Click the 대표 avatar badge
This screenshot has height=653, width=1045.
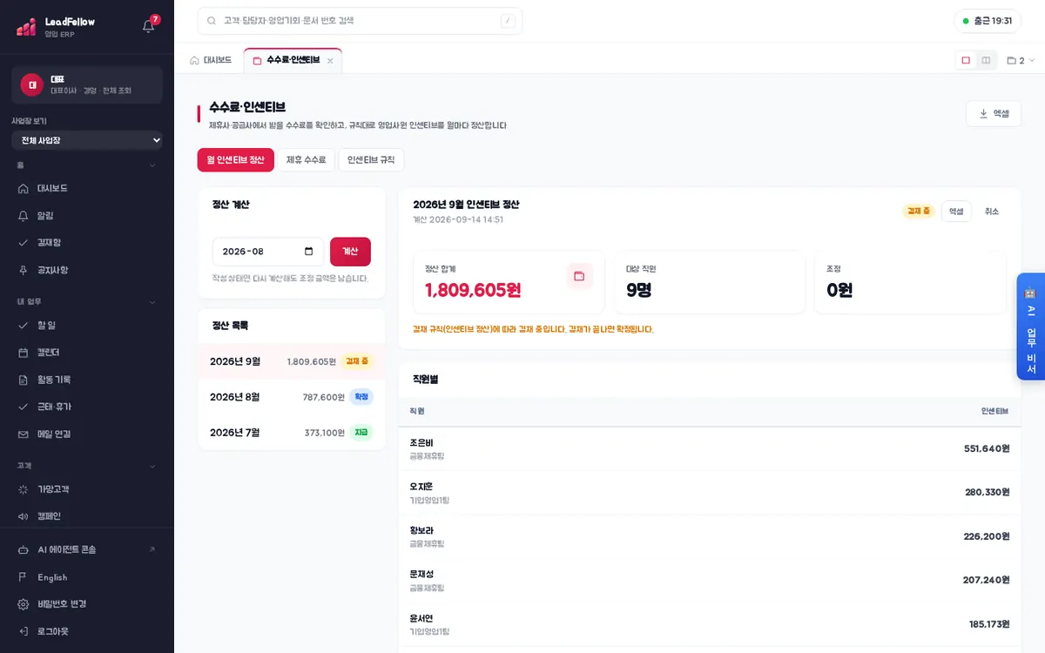click(32, 84)
